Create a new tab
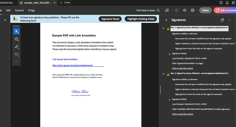Viewport: 236px width, 127px height. point(65,2)
